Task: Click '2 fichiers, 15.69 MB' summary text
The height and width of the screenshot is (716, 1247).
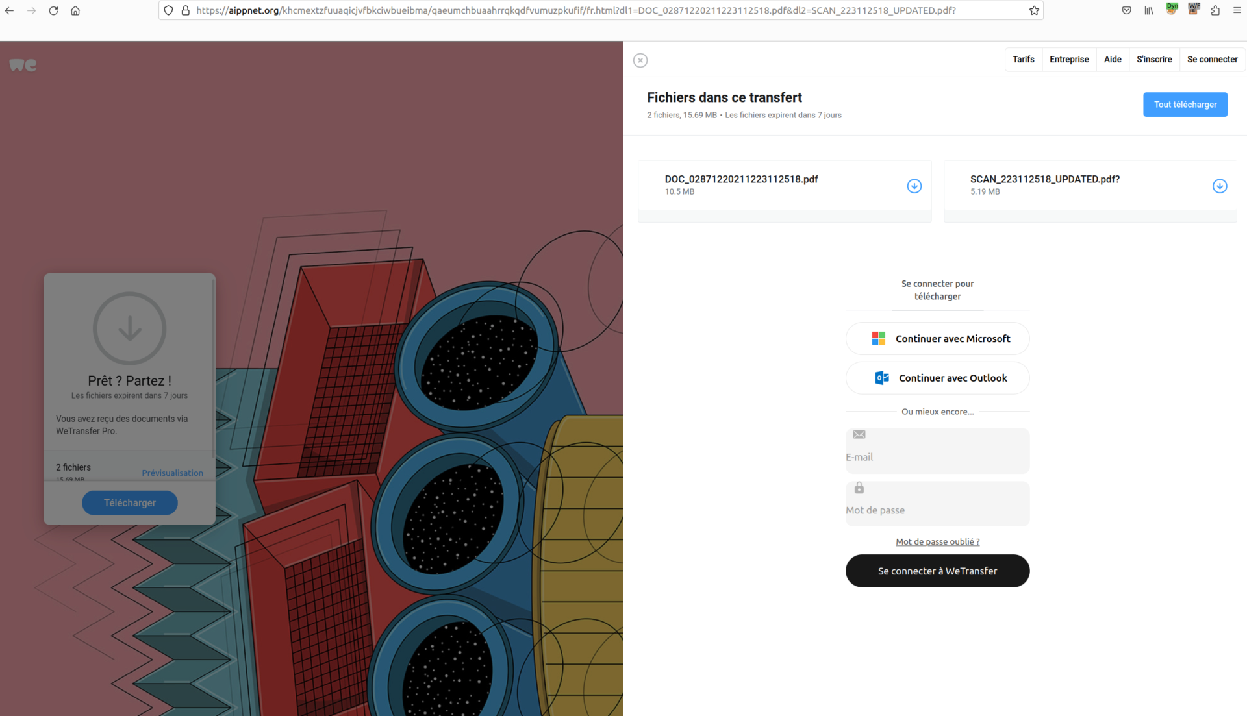Action: point(681,115)
